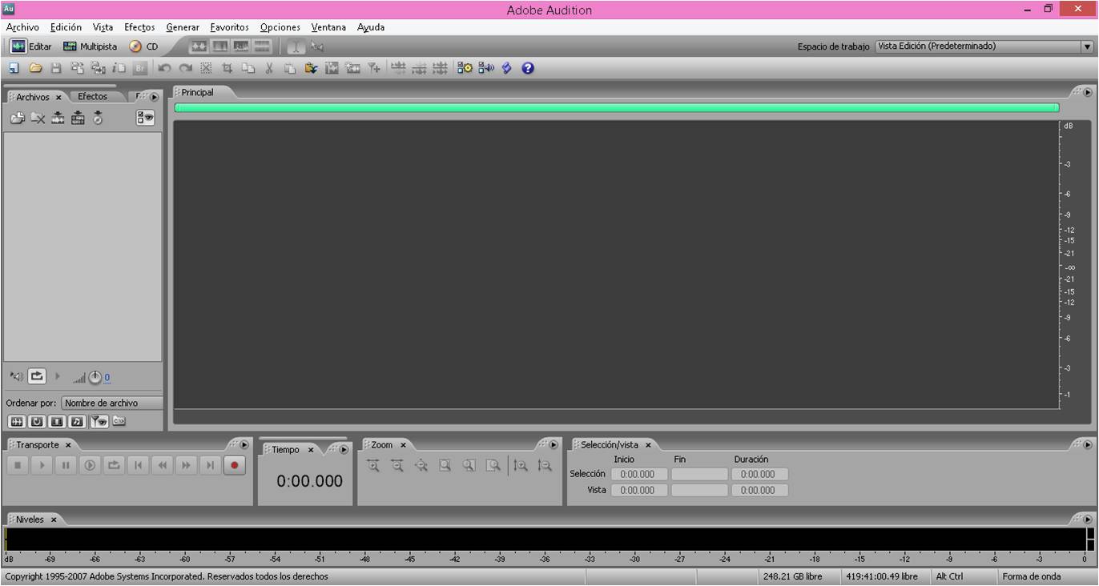This screenshot has height=586, width=1099.
Task: Click the Close Files icon in the Archivos panel
Action: pyautogui.click(x=38, y=118)
